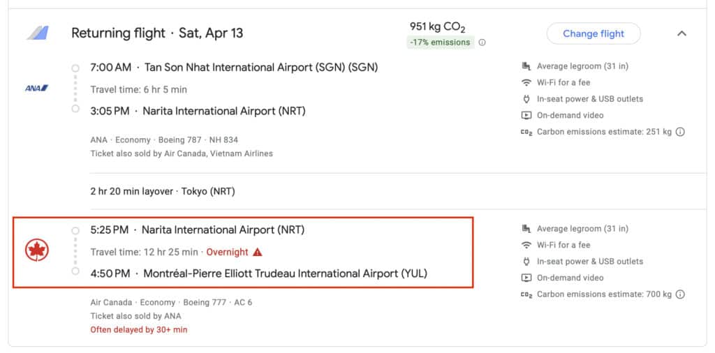Click the Returning flight Sat, Apr 13 heading
The height and width of the screenshot is (353, 715).
(x=157, y=33)
